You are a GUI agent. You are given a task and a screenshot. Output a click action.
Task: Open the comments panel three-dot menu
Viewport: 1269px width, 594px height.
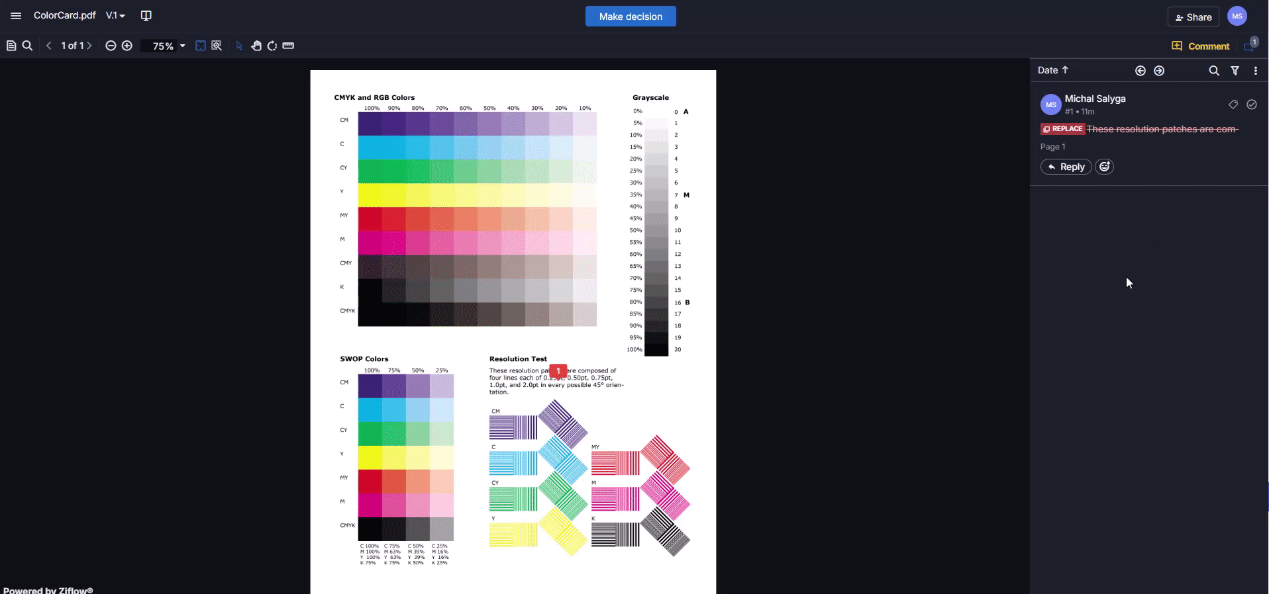click(x=1256, y=71)
